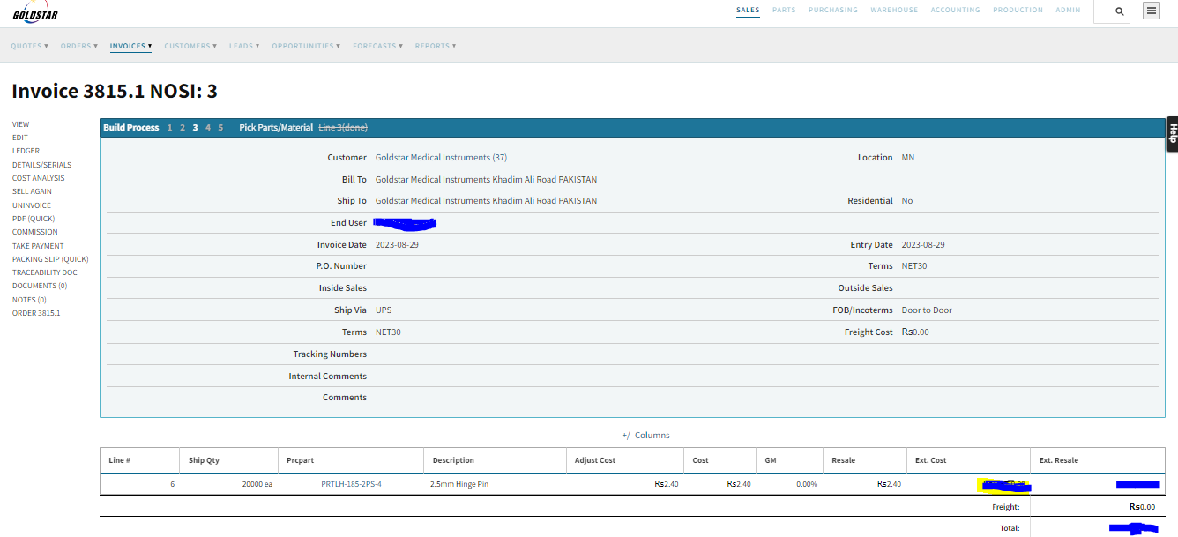1178x537 pixels.
Task: Click the MN location value
Action: [908, 158]
